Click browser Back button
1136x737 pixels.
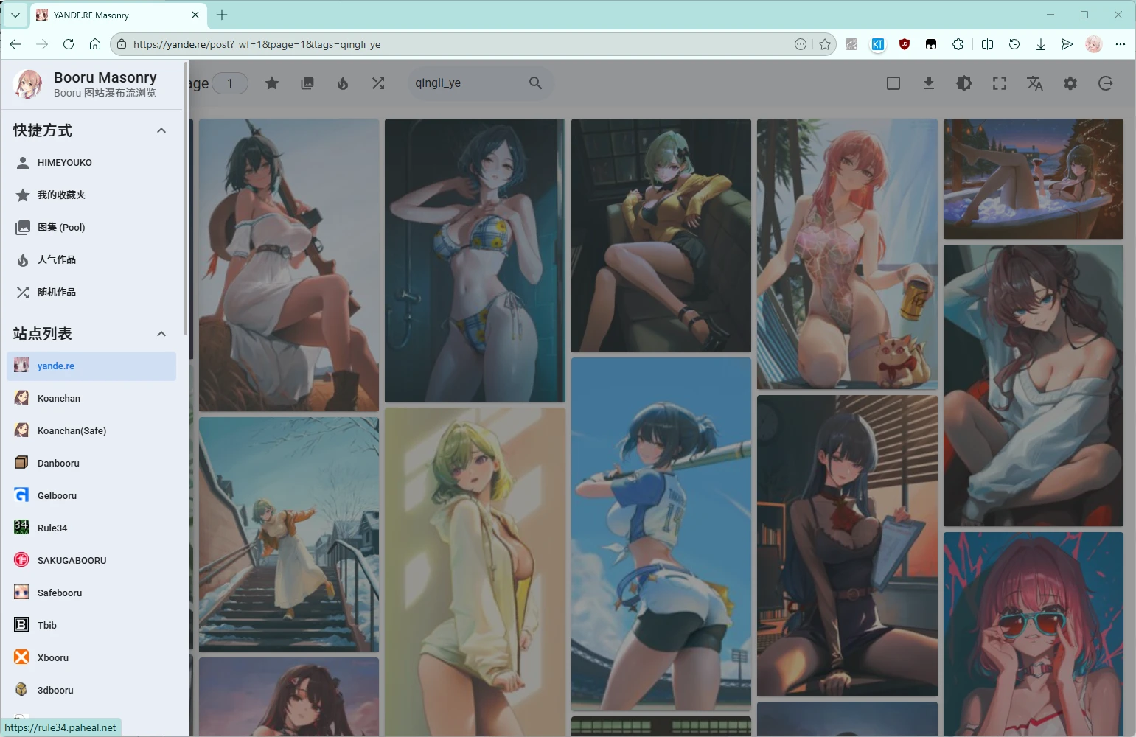[15, 44]
